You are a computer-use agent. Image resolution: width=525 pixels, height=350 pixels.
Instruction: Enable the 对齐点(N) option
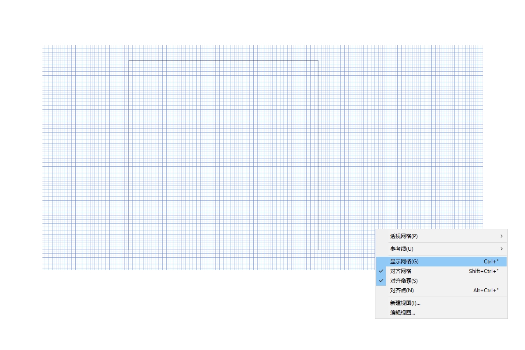click(x=402, y=290)
